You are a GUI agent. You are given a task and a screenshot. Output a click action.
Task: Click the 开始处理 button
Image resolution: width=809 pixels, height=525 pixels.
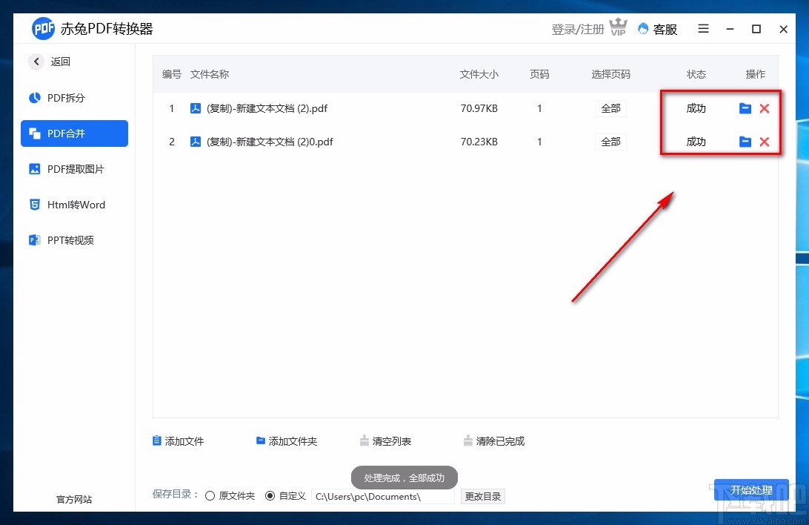(x=751, y=490)
